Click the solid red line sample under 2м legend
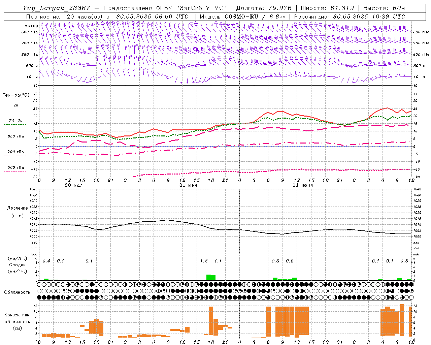Viewport: 431px width, 345px height. [x=15, y=109]
